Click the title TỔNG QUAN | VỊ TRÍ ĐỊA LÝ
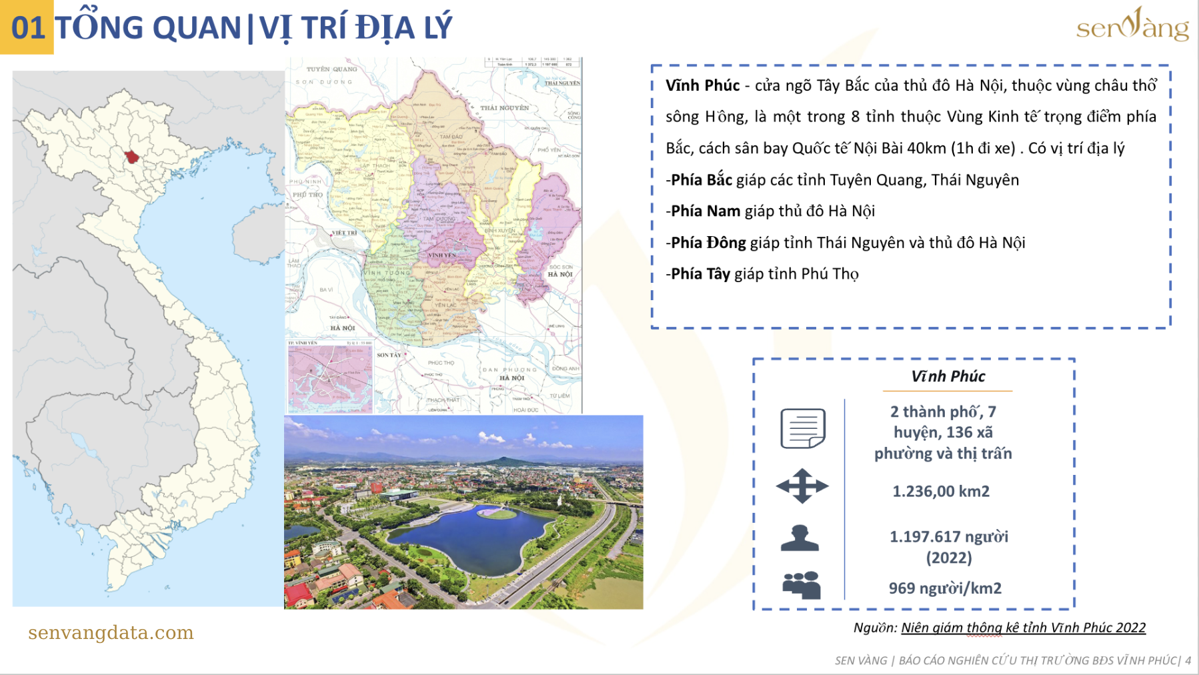This screenshot has height=675, width=1199. [253, 28]
